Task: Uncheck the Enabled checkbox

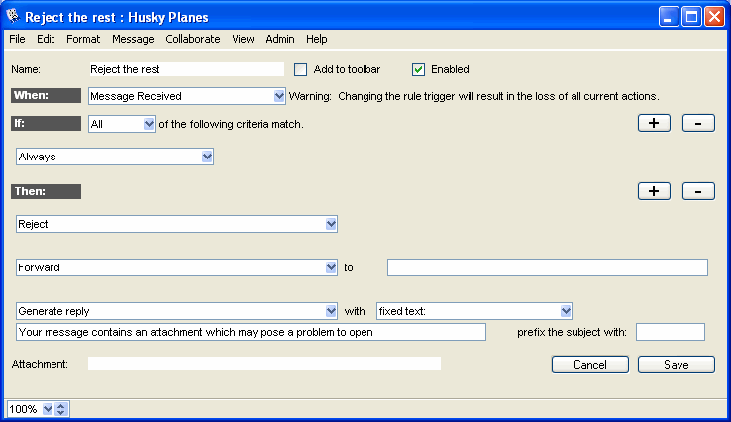Action: 418,69
